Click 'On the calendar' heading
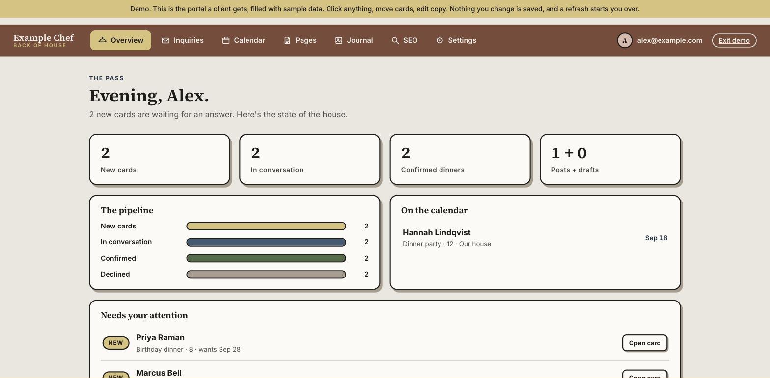This screenshot has width=770, height=378. click(x=434, y=210)
